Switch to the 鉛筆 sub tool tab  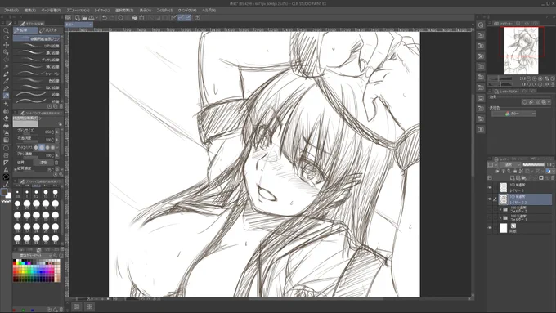[25, 30]
